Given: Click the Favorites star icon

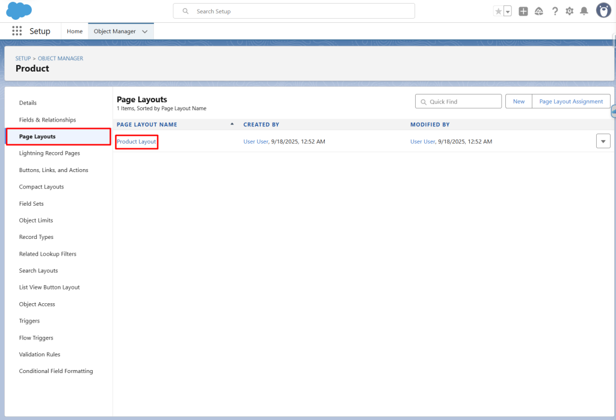Looking at the screenshot, I should pos(498,11).
